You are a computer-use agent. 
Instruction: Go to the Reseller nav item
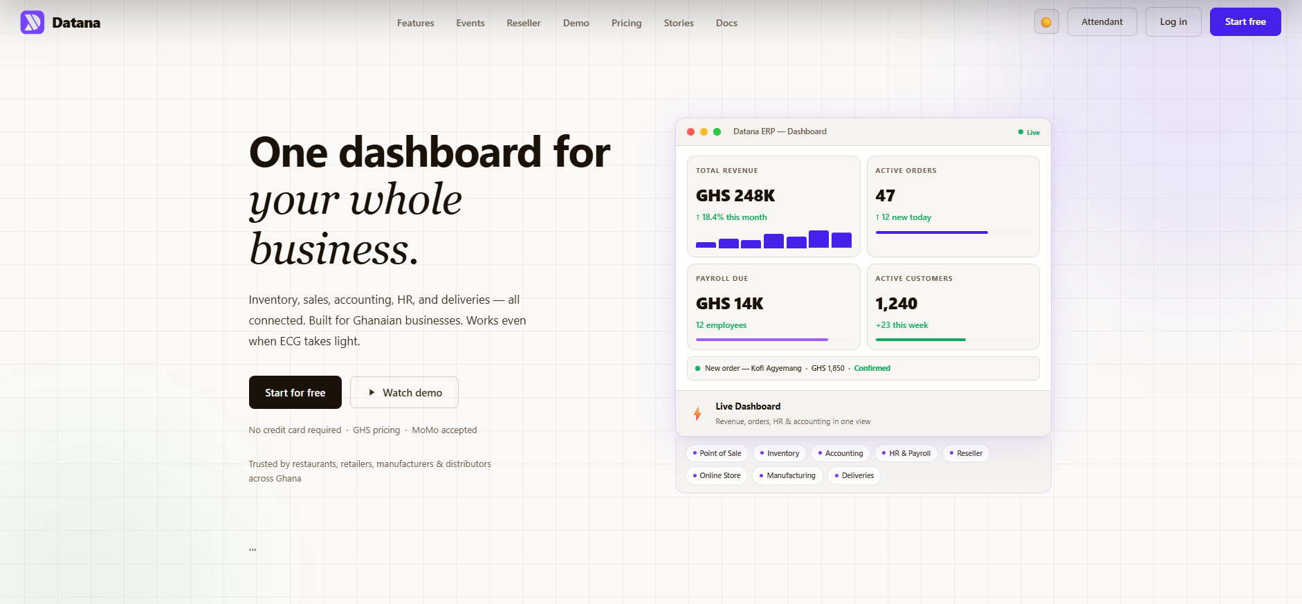coord(524,23)
